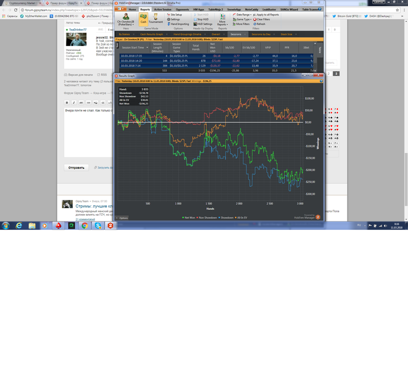This screenshot has height=389, width=408.
Task: Select session row 10.03.2018 7:14
Action: pyautogui.click(x=216, y=66)
